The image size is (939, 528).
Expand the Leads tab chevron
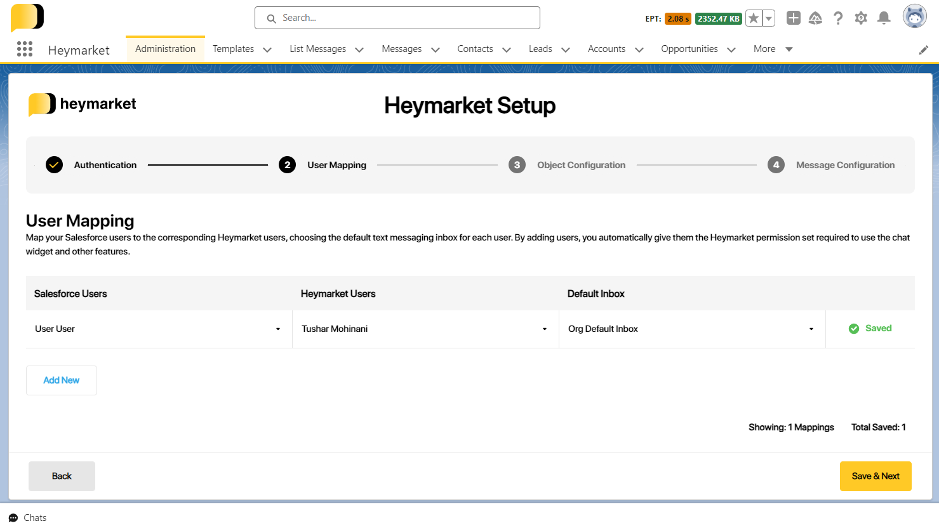[x=566, y=49]
